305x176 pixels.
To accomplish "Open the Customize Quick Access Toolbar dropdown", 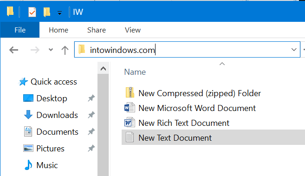I will coord(59,13).
